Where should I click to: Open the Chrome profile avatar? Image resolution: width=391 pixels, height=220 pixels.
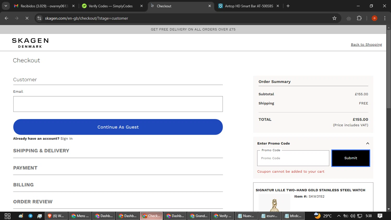[374, 18]
